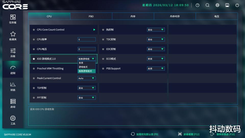Screen dimensions: 245x138
Task: Click the power icon in header
Action: (x=237, y=5)
